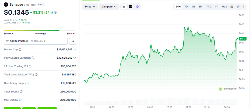The width and height of the screenshot is (250, 109).
Task: Click the bell price alert icon
Action: point(73,41)
